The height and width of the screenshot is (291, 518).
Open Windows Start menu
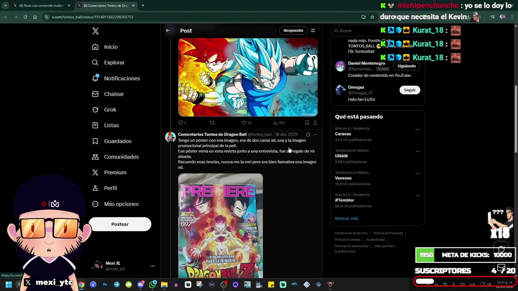coord(8,285)
